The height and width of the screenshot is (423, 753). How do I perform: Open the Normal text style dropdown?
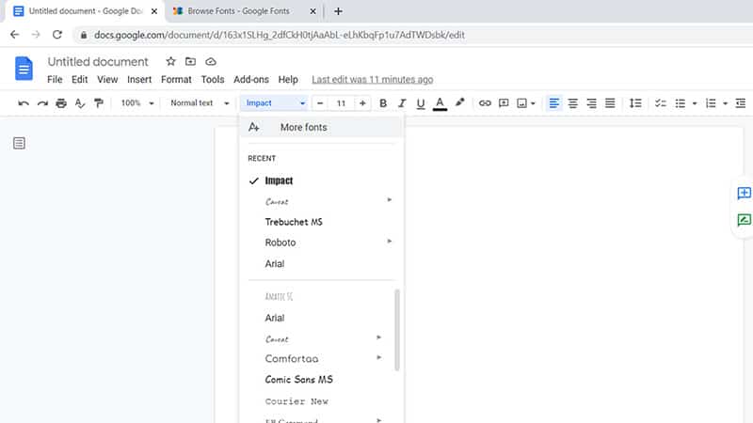[200, 103]
